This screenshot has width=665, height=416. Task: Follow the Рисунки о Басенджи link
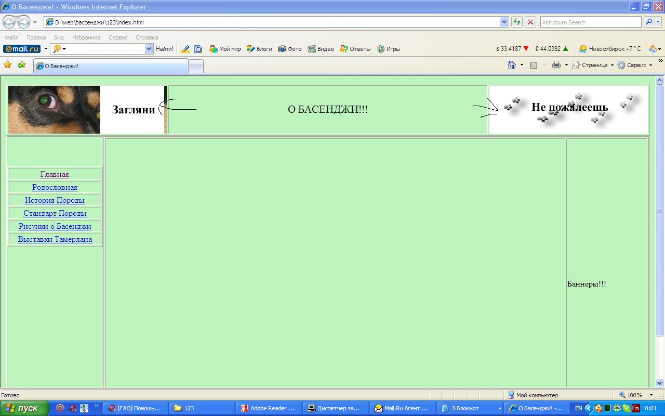pyautogui.click(x=55, y=226)
